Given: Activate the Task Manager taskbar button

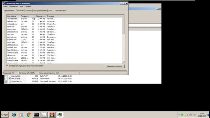Looking at the screenshot, I should (60, 115).
